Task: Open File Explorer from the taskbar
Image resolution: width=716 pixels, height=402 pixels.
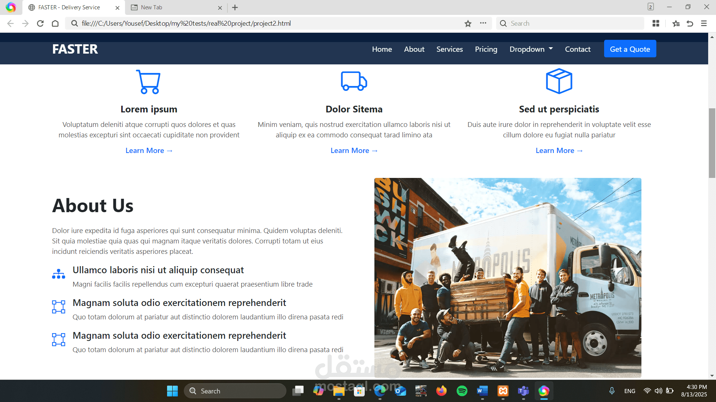Action: coord(339,391)
